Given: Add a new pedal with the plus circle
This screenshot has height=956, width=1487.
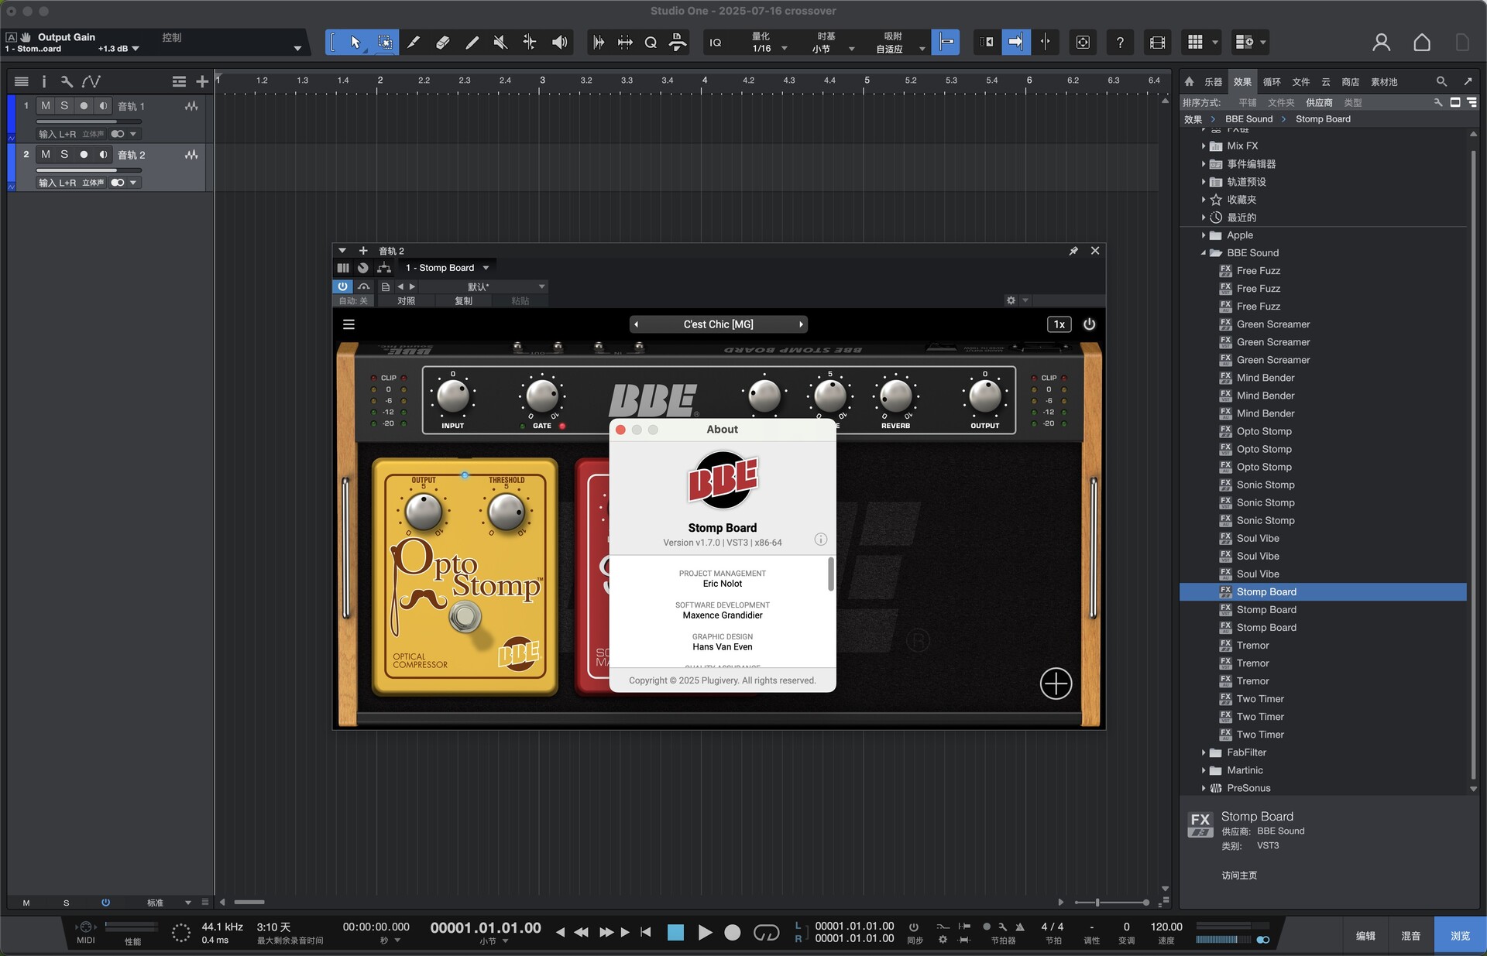Looking at the screenshot, I should (x=1056, y=684).
